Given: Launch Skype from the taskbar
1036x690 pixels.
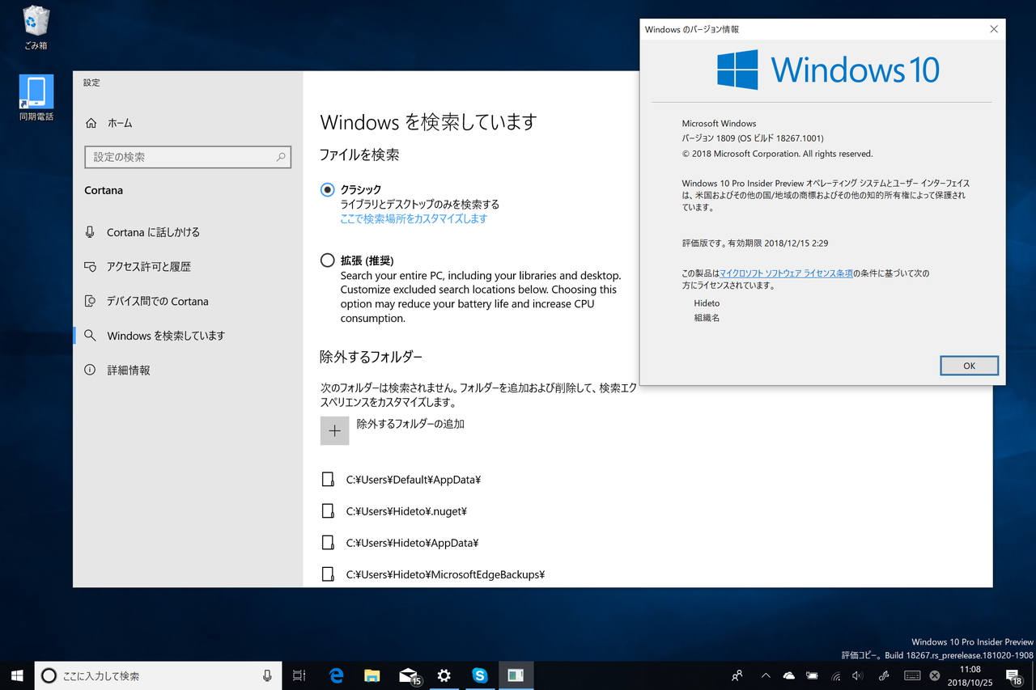Looking at the screenshot, I should pyautogui.click(x=480, y=675).
